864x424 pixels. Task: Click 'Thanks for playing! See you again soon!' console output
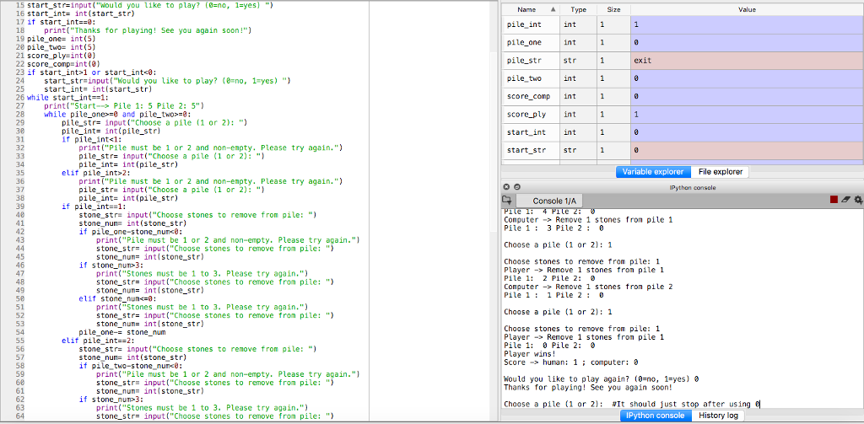point(588,387)
